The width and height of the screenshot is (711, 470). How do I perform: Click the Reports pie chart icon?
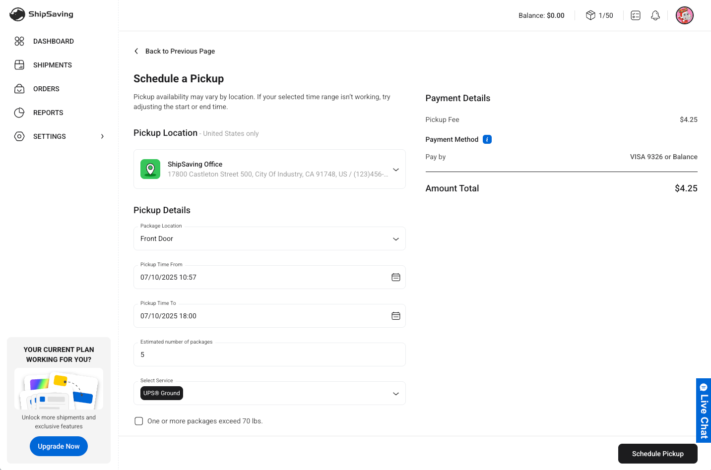click(19, 113)
